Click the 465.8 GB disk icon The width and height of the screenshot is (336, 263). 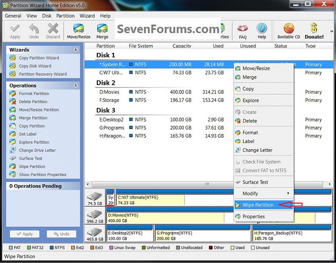95,232
